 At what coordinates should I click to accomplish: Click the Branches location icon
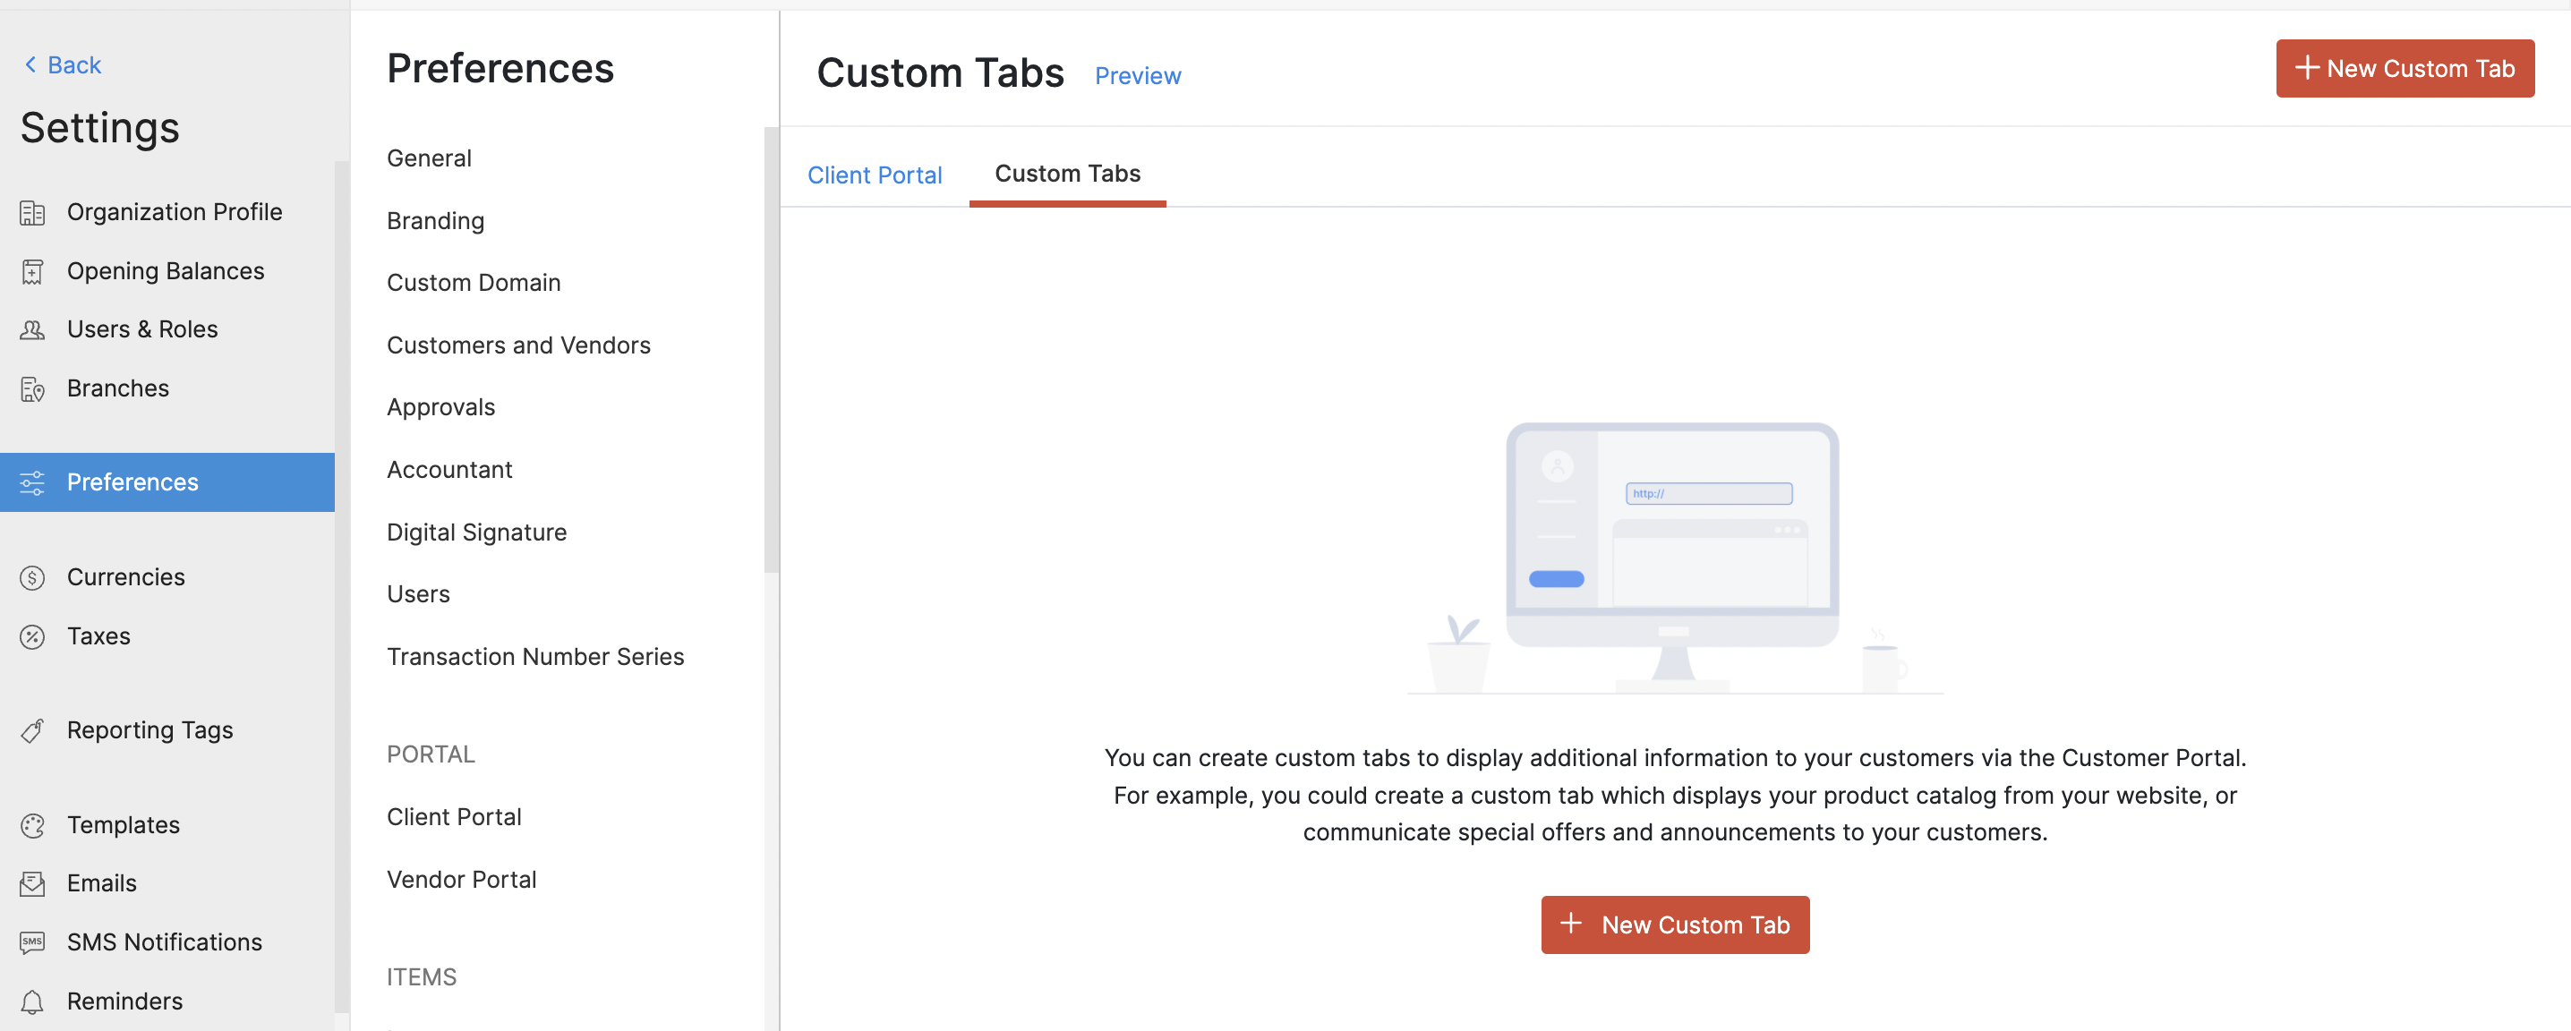pos(32,389)
